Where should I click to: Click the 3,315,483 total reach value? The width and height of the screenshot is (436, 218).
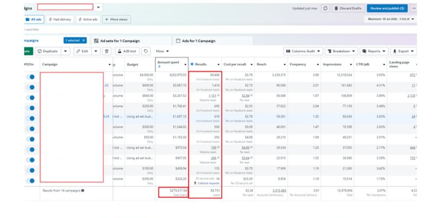click(x=279, y=191)
